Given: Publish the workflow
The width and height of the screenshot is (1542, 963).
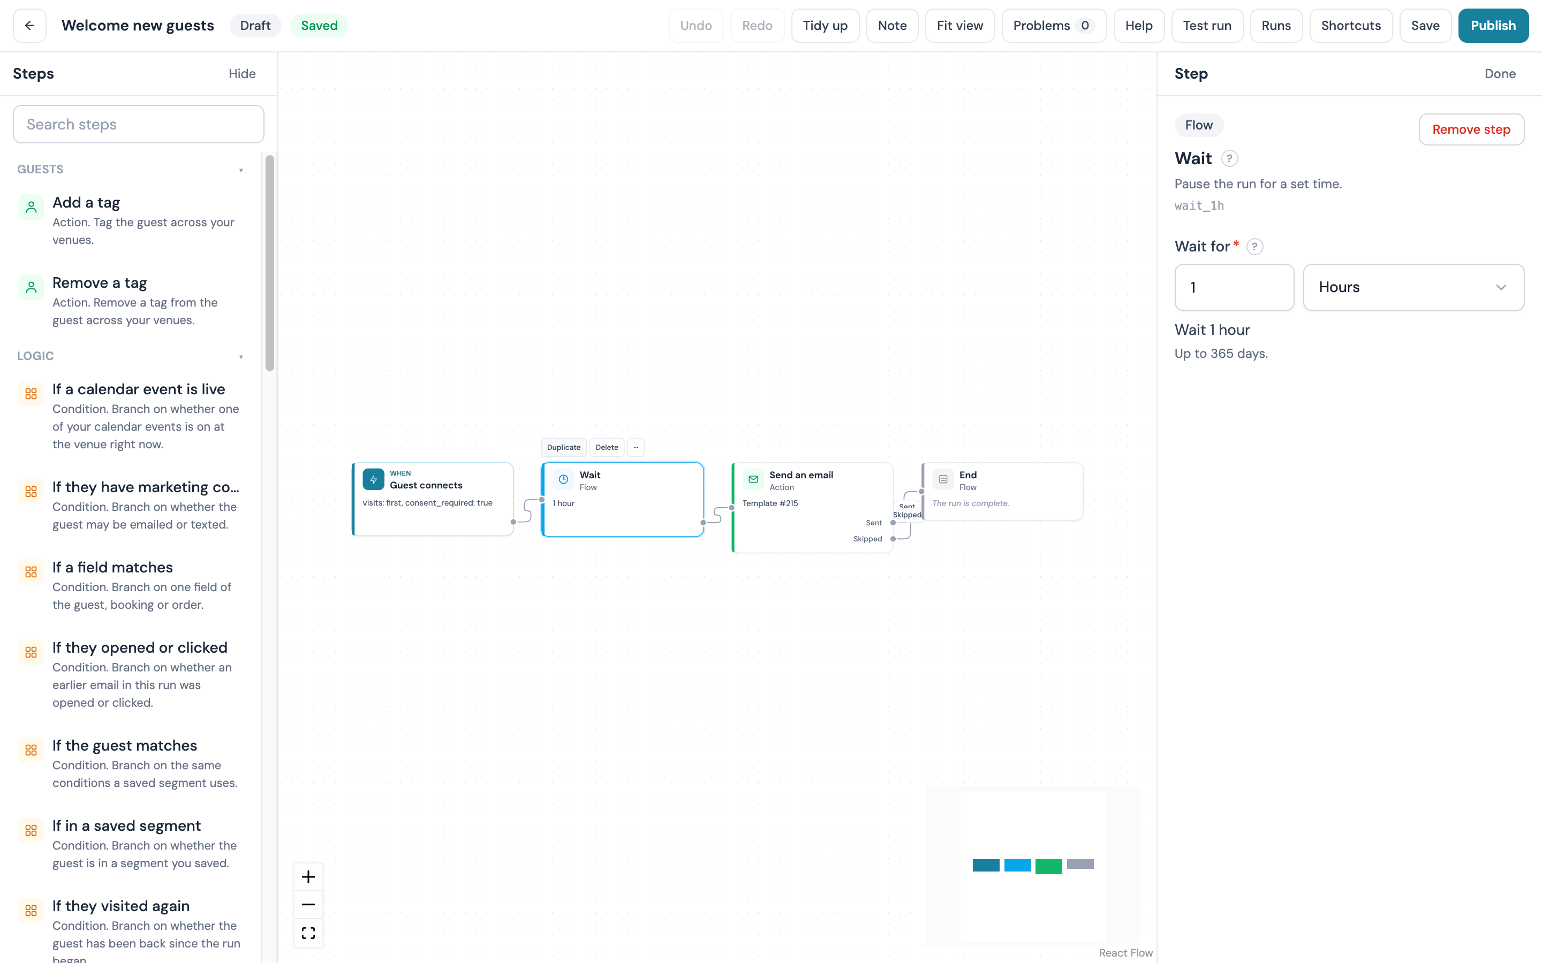Looking at the screenshot, I should (1493, 26).
